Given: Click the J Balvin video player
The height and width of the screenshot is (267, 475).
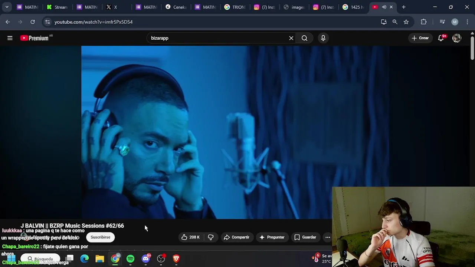Looking at the screenshot, I should [235, 132].
